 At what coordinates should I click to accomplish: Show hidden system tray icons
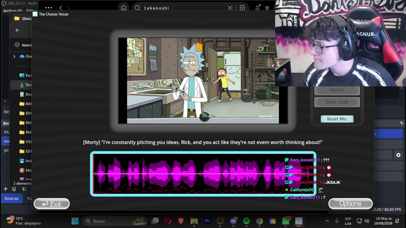pos(327,221)
